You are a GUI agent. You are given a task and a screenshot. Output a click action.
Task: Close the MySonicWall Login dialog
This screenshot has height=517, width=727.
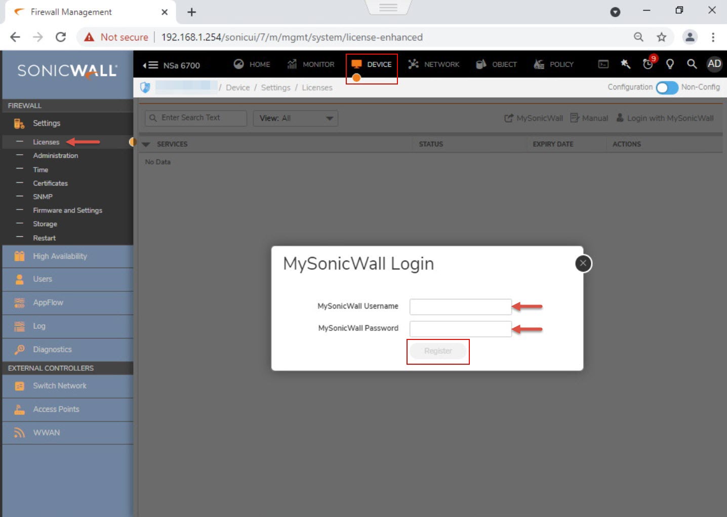coord(583,264)
